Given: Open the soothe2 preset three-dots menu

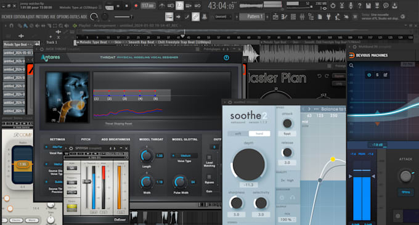Looking at the screenshot, I should point(316,109).
